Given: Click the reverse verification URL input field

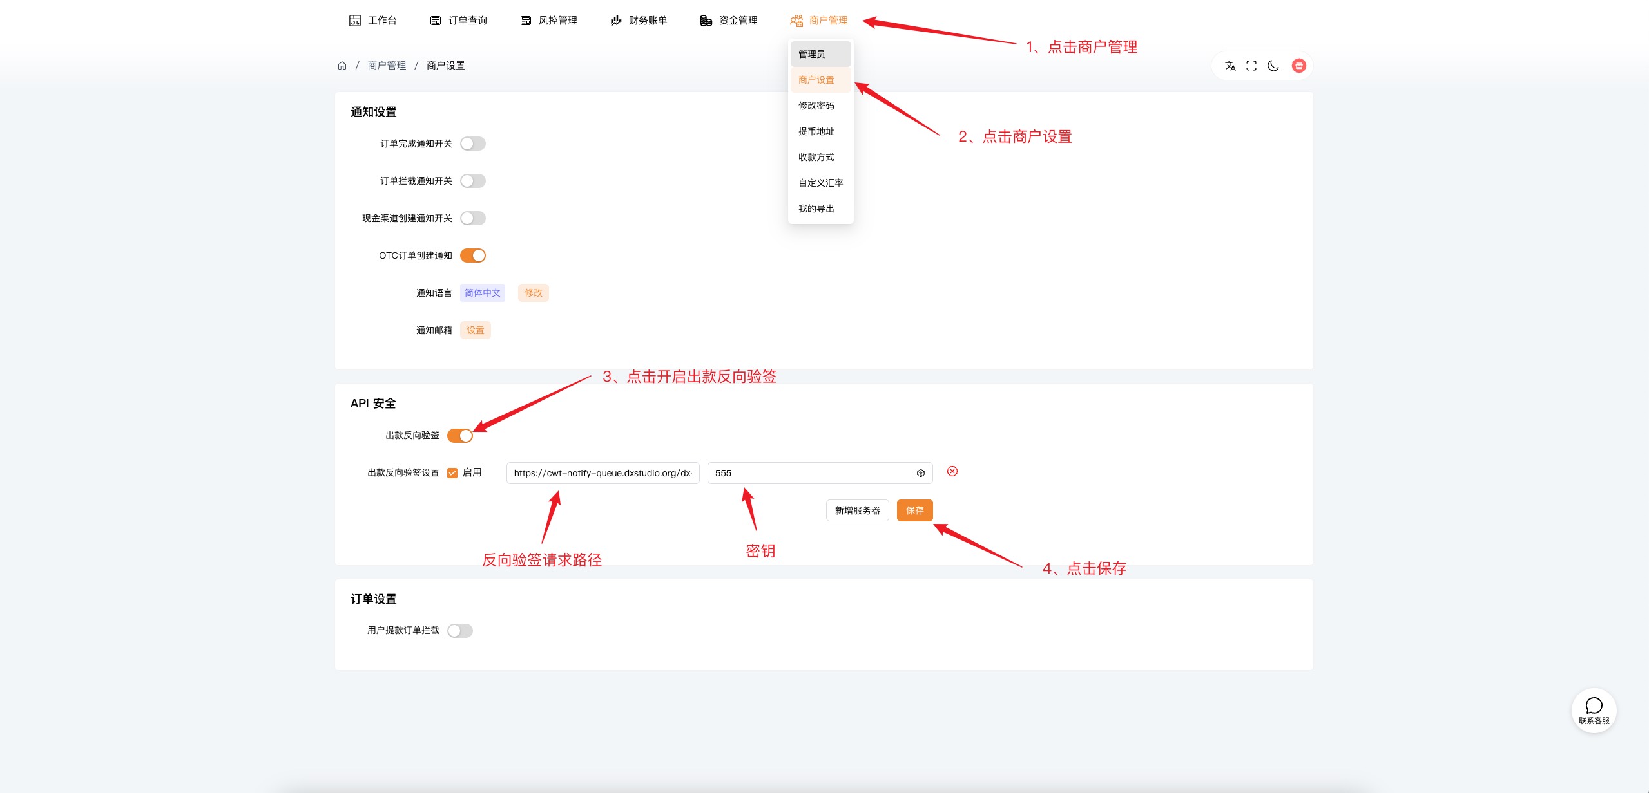Looking at the screenshot, I should pos(603,473).
